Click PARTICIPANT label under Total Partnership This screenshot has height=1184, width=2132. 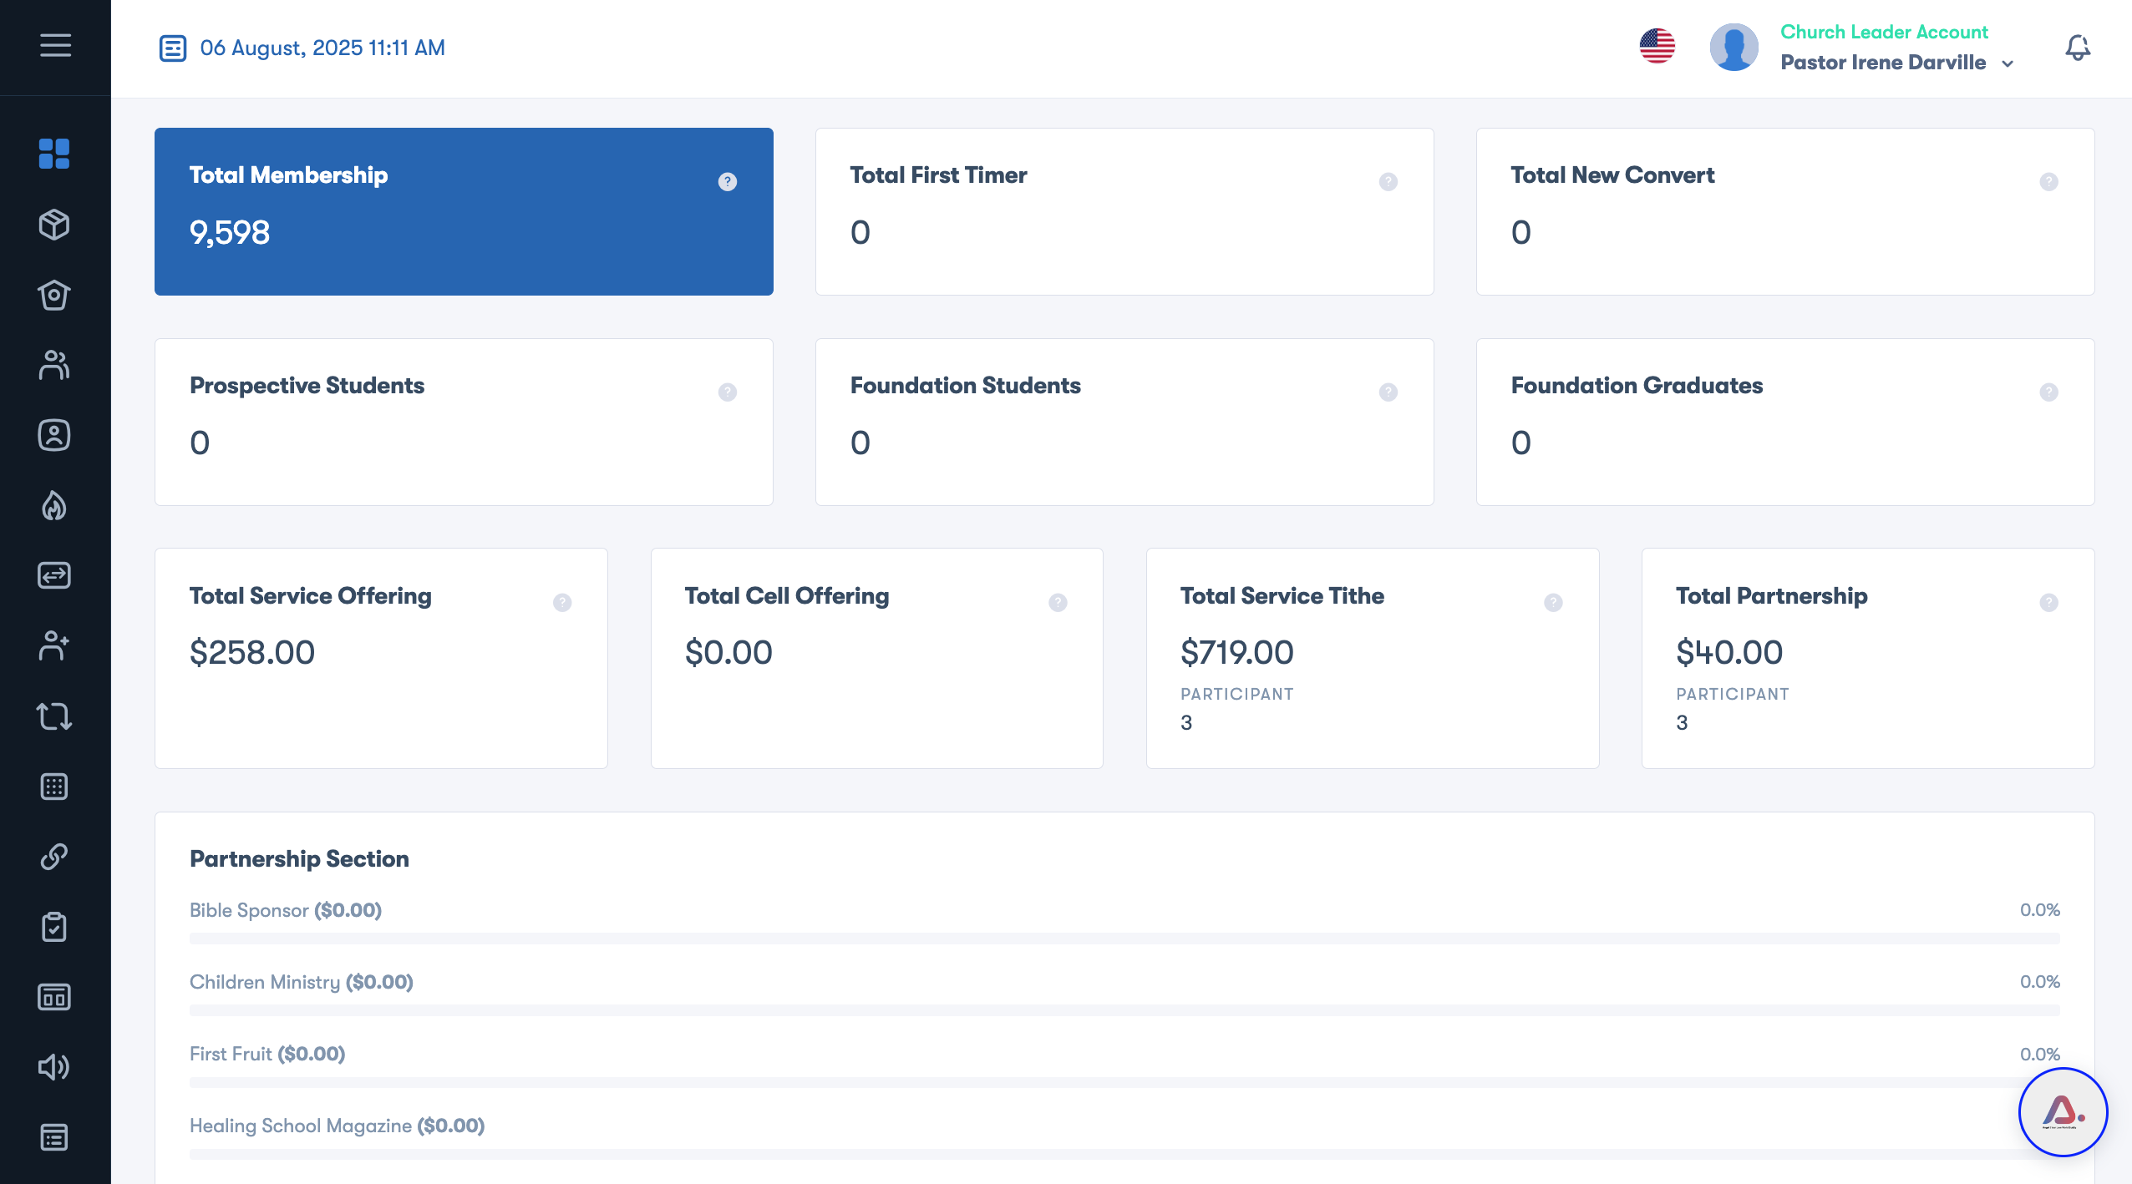pyautogui.click(x=1732, y=695)
